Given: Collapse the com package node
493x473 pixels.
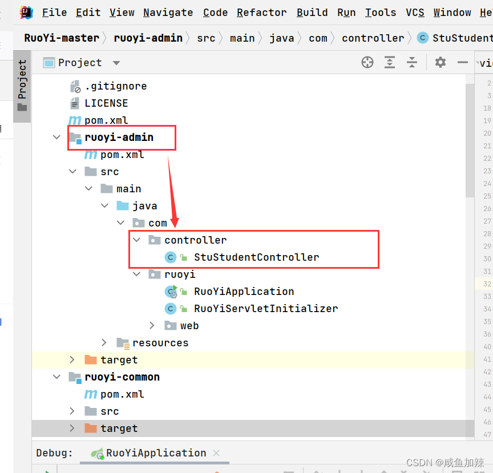Looking at the screenshot, I should click(121, 223).
